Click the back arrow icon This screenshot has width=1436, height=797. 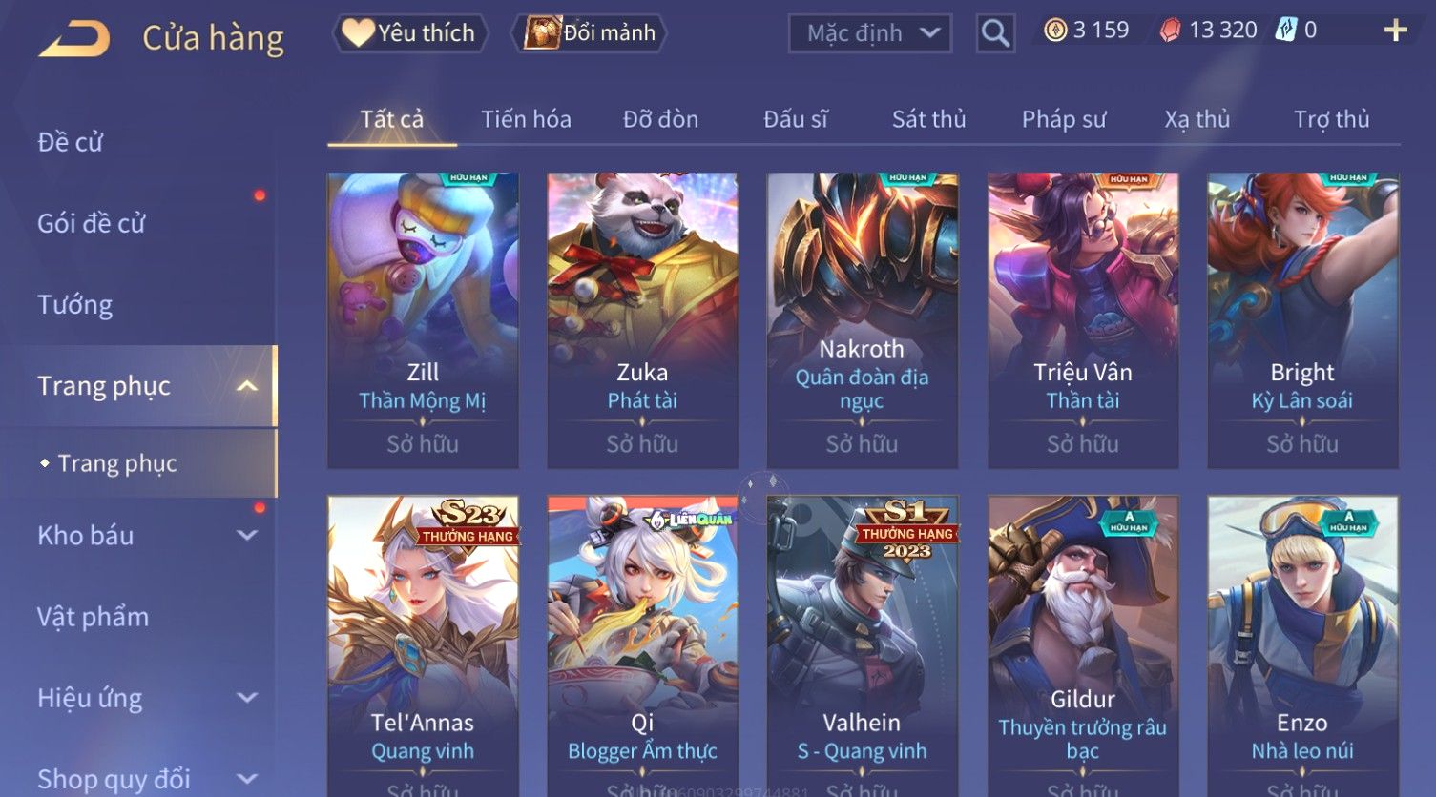[74, 39]
